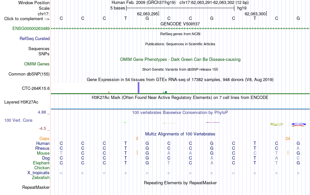This screenshot has height=195, width=310.
Task: Click 'Publications: Sequences in Scientific Articles' title
Action: 180,44
